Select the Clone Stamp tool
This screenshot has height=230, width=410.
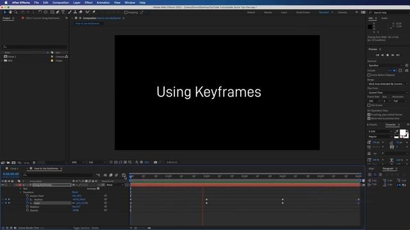(x=76, y=12)
